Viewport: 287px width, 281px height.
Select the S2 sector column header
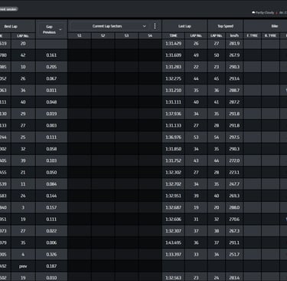click(103, 35)
